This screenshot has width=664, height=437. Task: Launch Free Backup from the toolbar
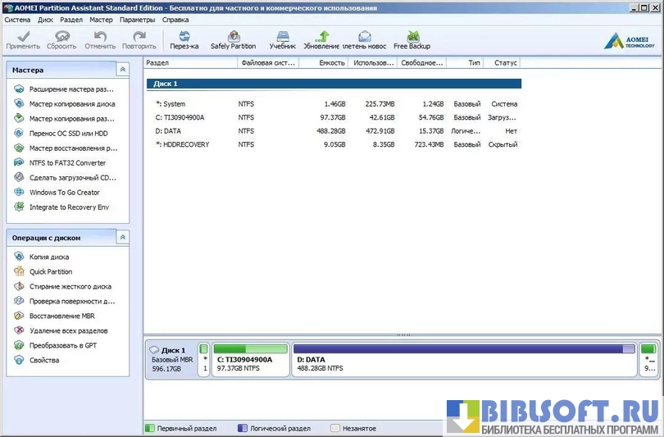coord(412,39)
